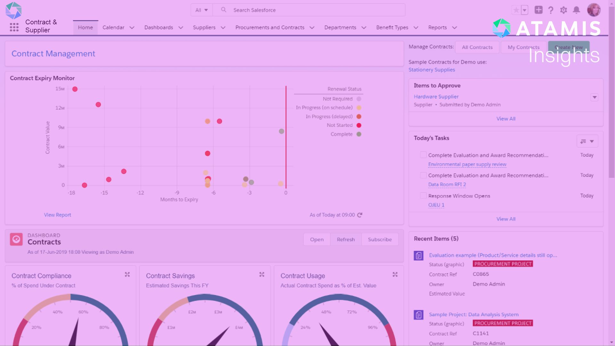Click the Evaluation example record icon
Viewport: 615px width, 346px height.
pyautogui.click(x=419, y=256)
